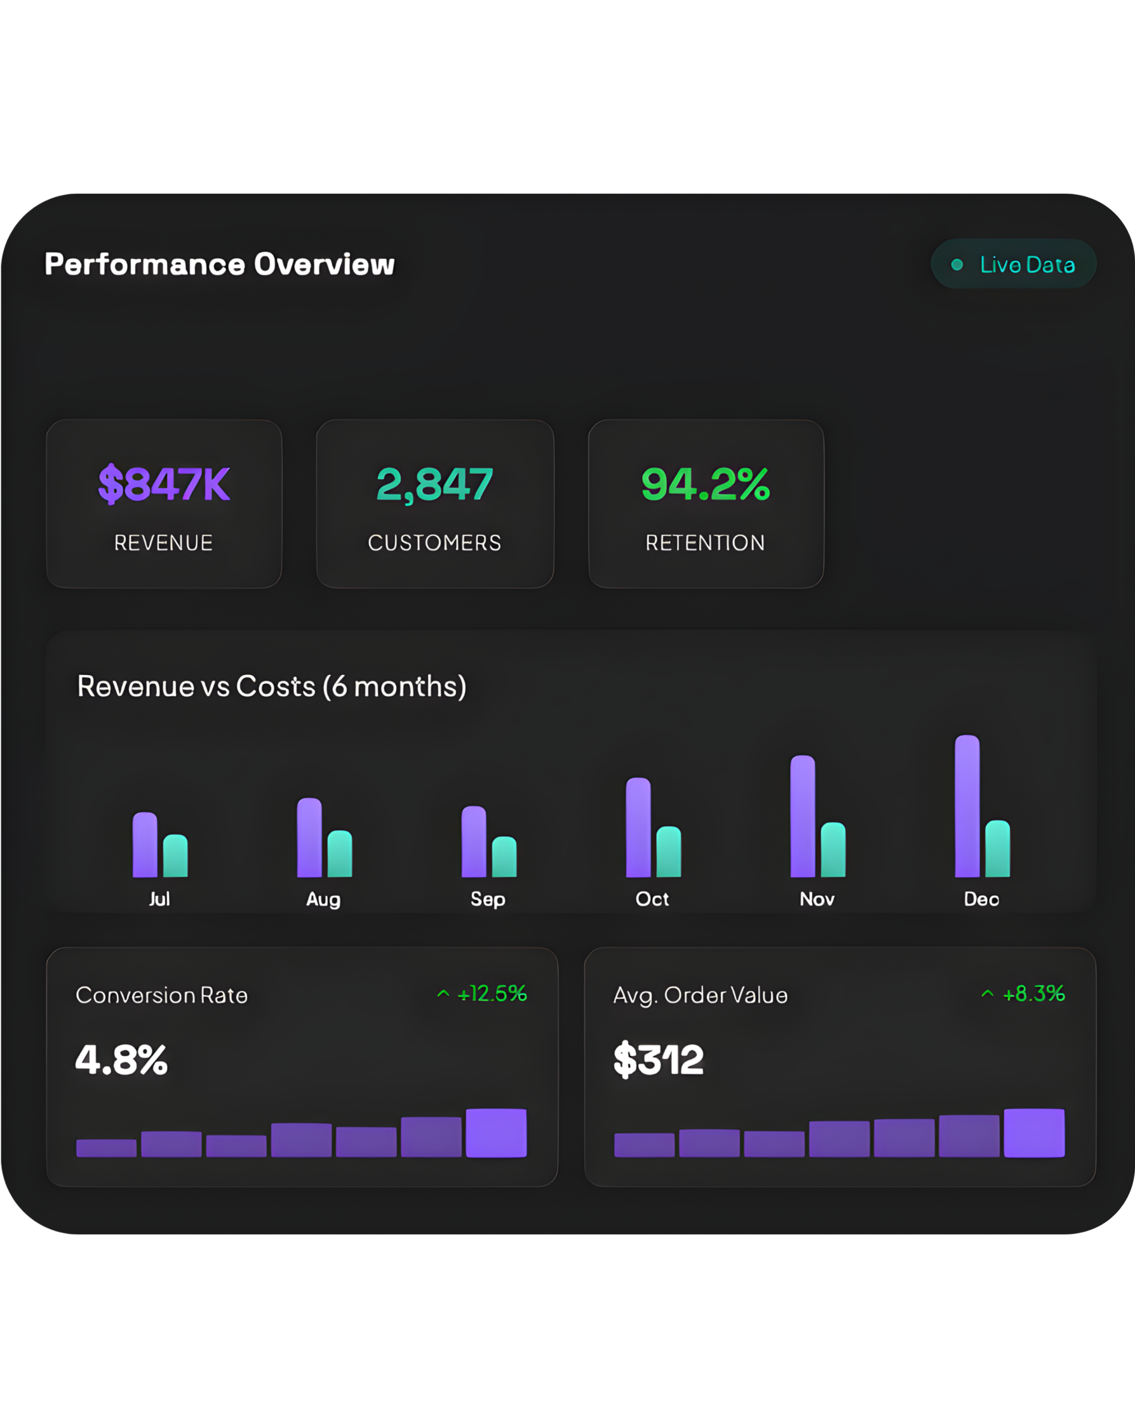Click the highlighted last Order Value bar
Image resolution: width=1135 pixels, height=1418 pixels.
(1034, 1133)
